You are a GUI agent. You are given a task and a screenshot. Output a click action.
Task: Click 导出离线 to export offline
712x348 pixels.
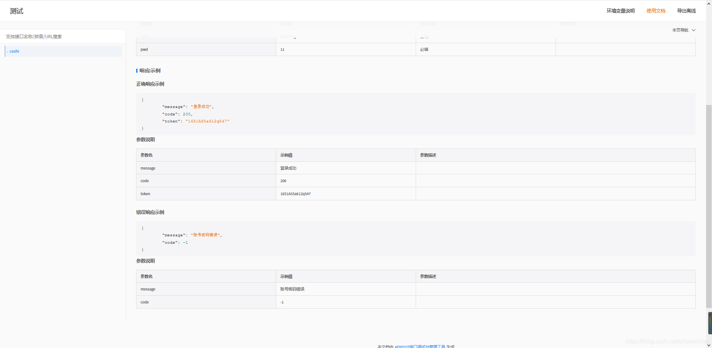[x=686, y=11]
